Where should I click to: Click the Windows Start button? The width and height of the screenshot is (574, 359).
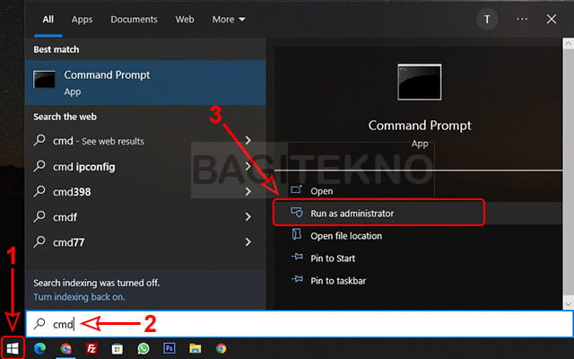[13, 348]
